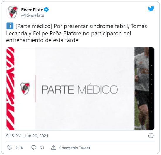Click the share upload arrow icon
This screenshot has height=155, width=161.
(x=54, y=148)
